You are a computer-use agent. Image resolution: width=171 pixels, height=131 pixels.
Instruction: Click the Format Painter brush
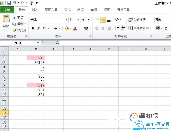coord(19,30)
